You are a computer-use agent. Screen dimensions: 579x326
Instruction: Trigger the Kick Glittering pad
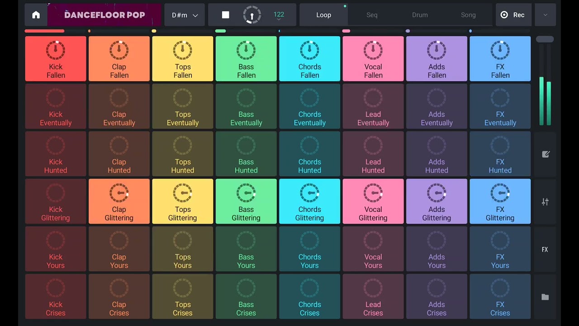[56, 201]
